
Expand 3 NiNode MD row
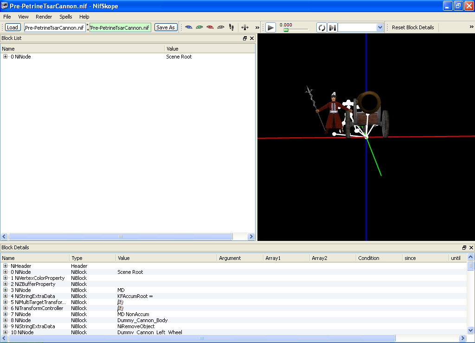pyautogui.click(x=6, y=290)
